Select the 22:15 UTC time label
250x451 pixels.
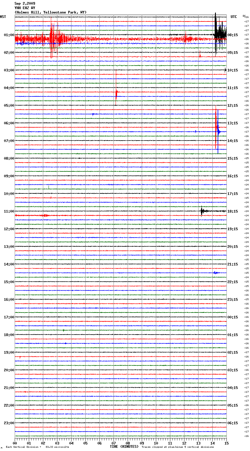pyautogui.click(x=233, y=282)
